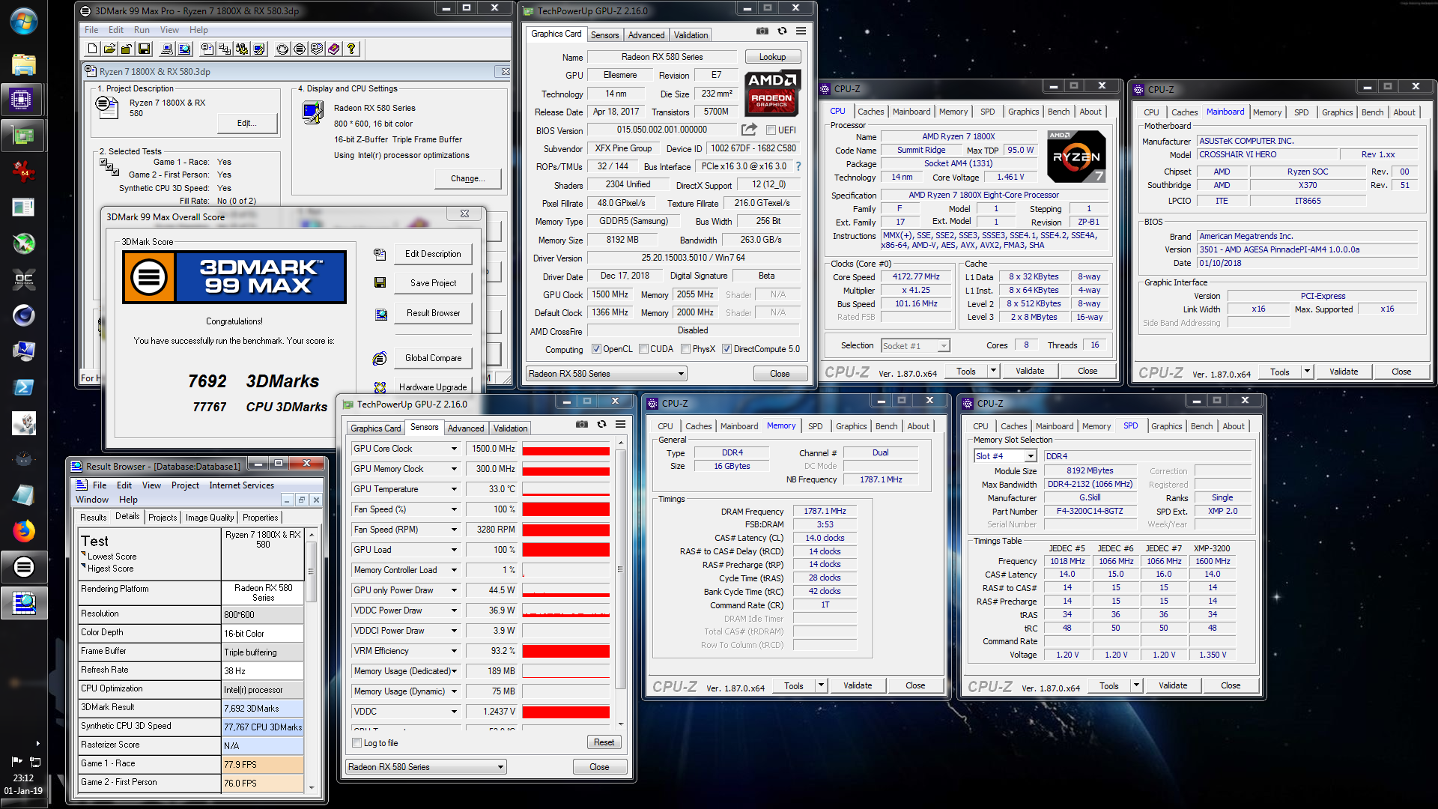Click the 3DMark striped circle taskbar icon
The width and height of the screenshot is (1438, 809).
coord(24,567)
